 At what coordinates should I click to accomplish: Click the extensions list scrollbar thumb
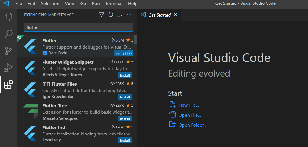(135, 40)
